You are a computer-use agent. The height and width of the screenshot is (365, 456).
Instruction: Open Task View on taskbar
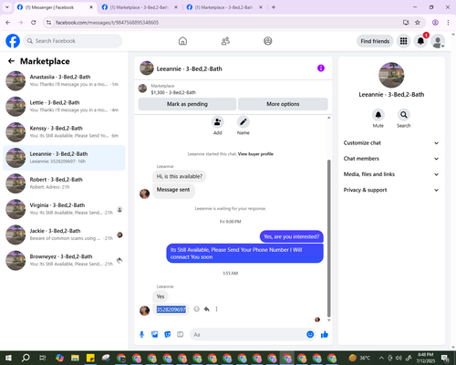tap(43, 358)
